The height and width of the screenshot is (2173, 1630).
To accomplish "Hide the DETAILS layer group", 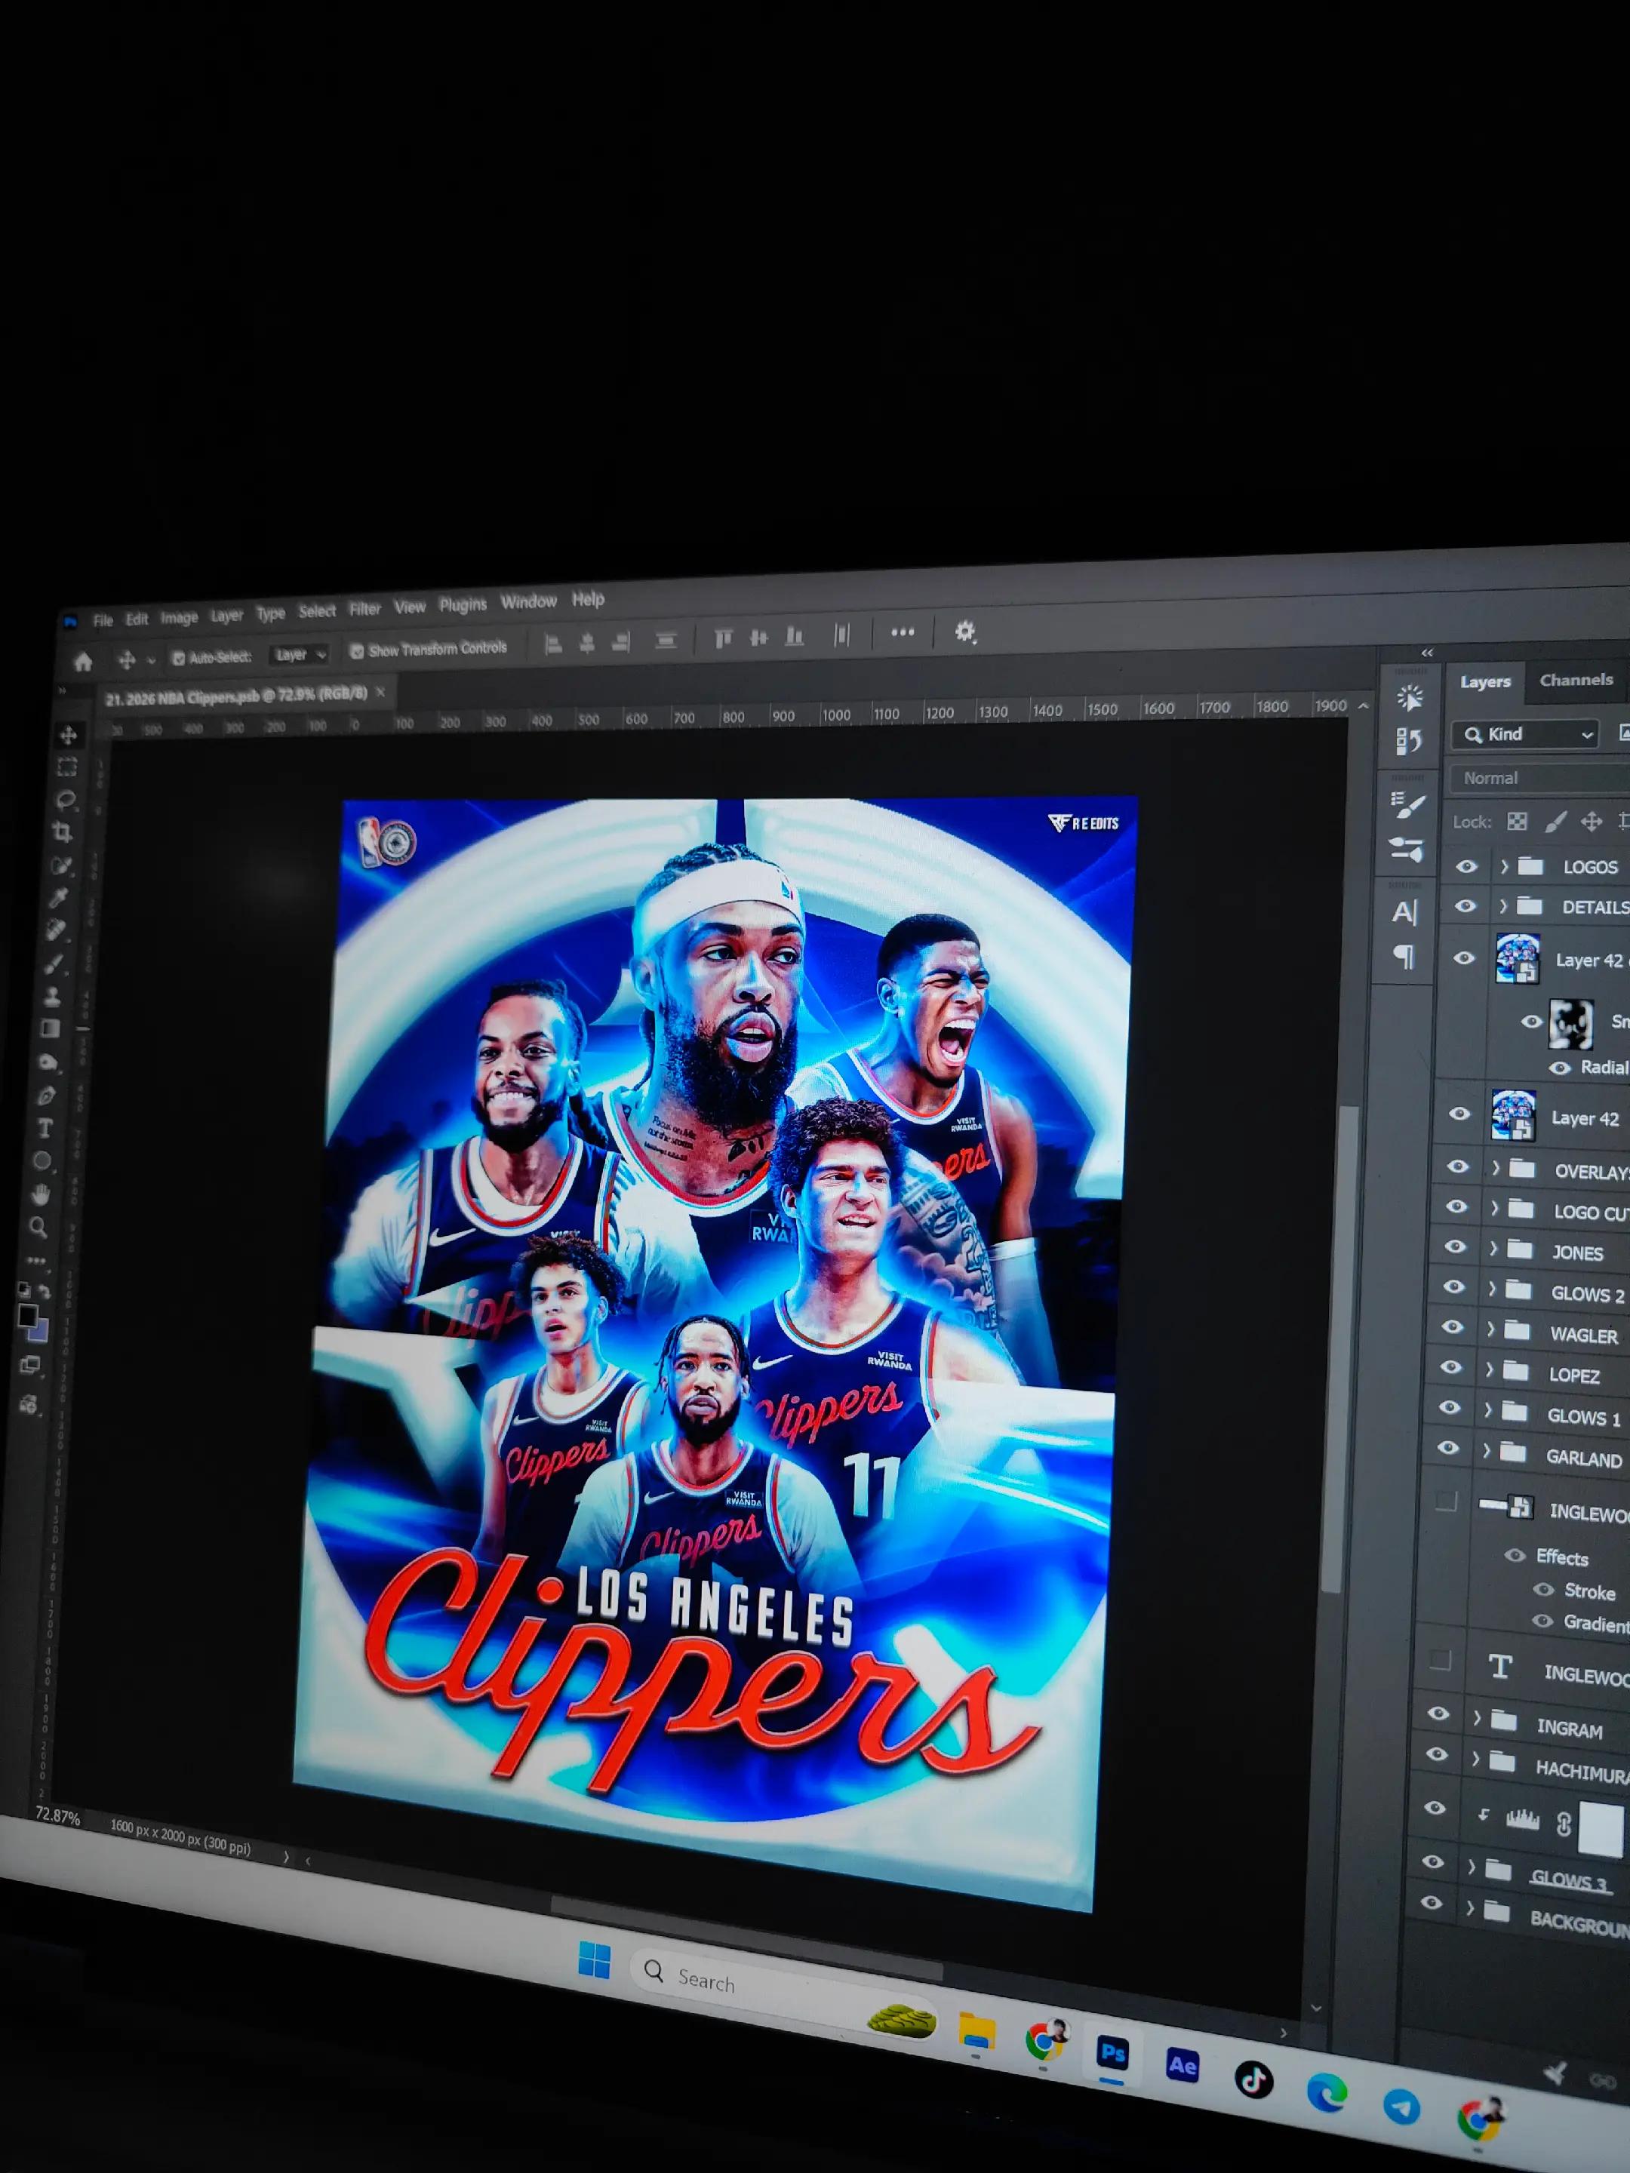I will click(x=1465, y=905).
